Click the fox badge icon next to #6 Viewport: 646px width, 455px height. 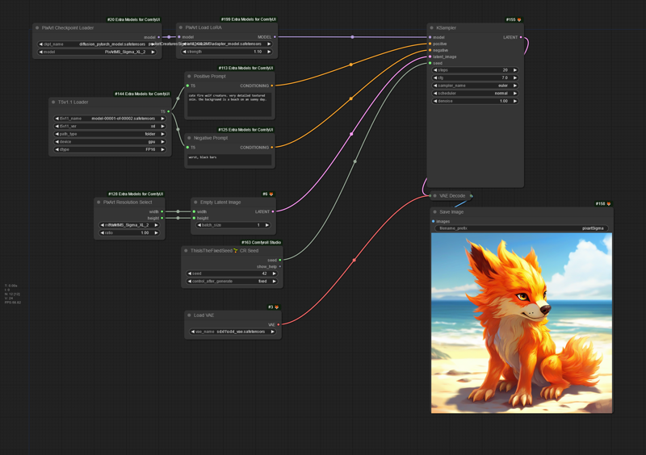pos(271,194)
